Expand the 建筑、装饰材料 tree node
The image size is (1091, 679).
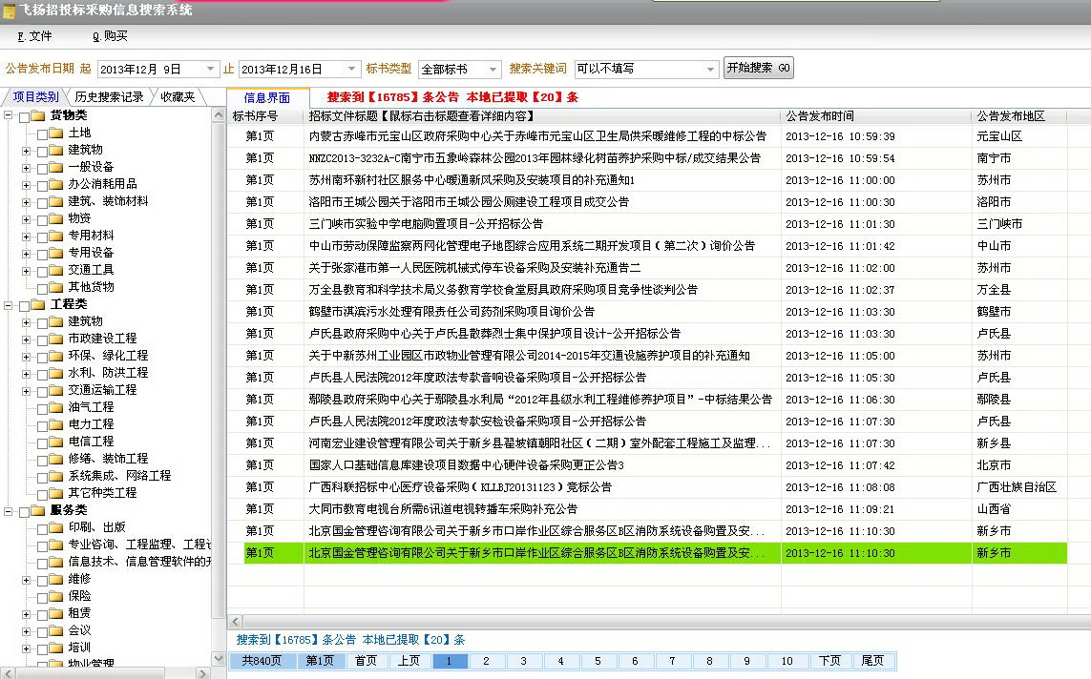pos(26,202)
